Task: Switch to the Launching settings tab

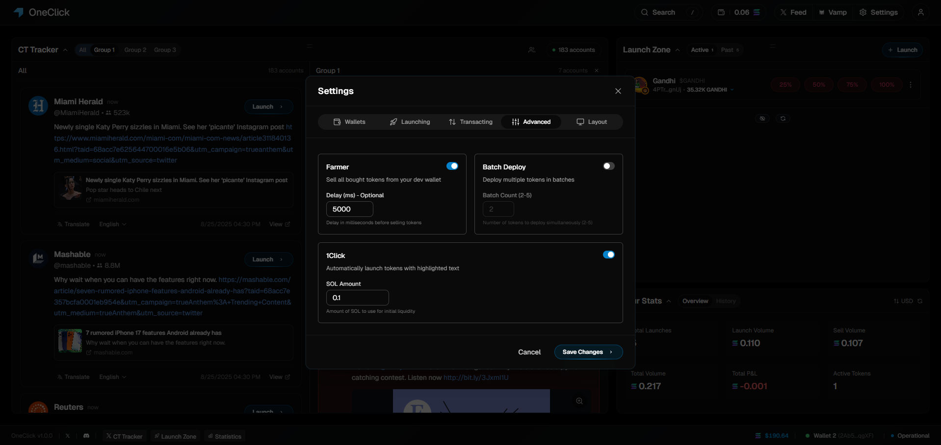Action: point(410,122)
